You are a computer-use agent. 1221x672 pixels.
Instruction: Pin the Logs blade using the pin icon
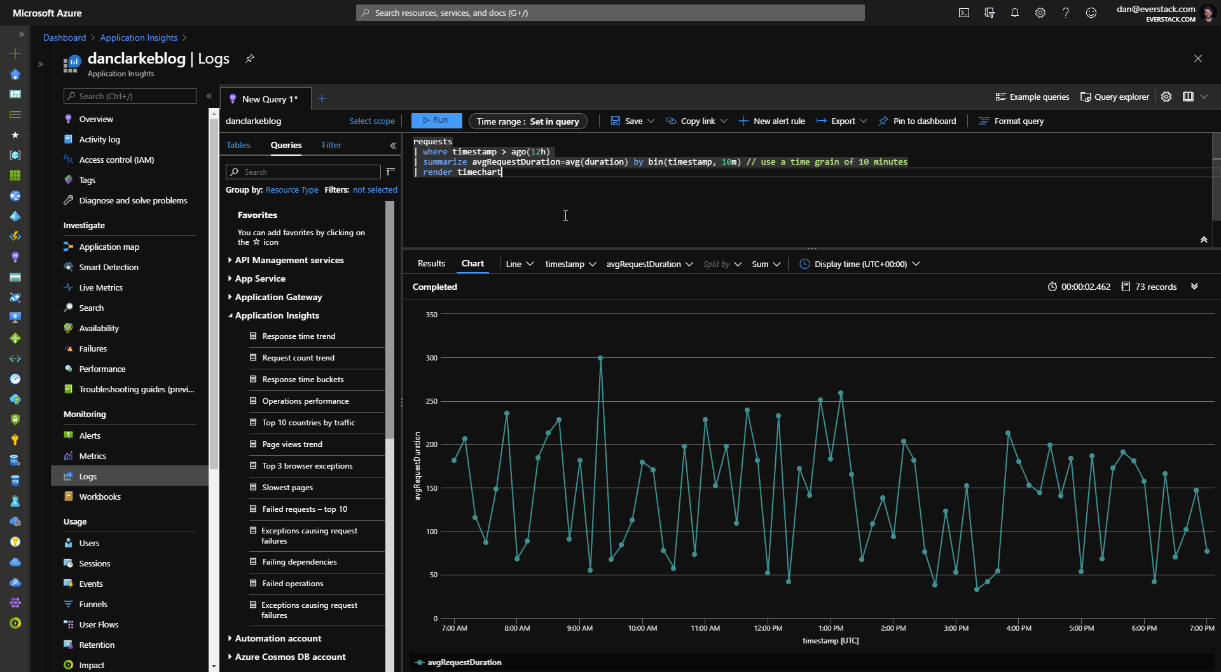tap(250, 58)
